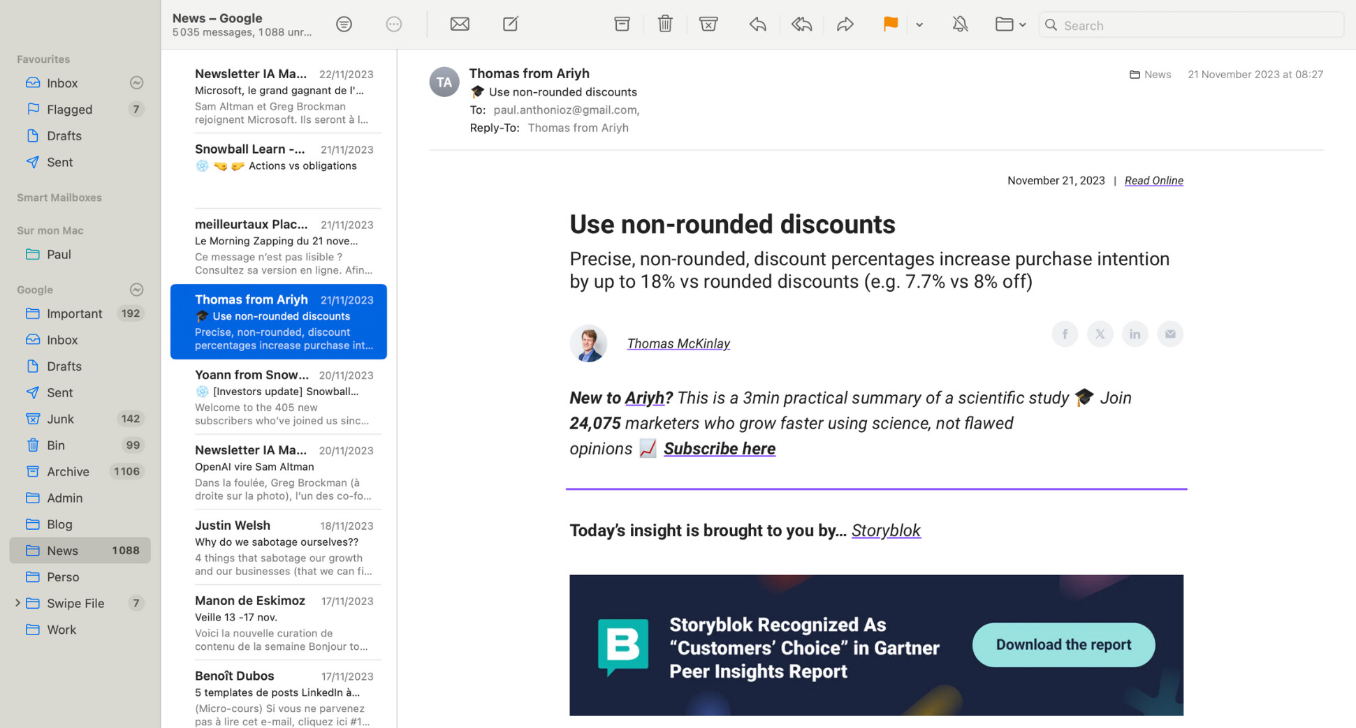Viewport: 1356px width, 728px height.
Task: Delete the selected message
Action: (664, 24)
